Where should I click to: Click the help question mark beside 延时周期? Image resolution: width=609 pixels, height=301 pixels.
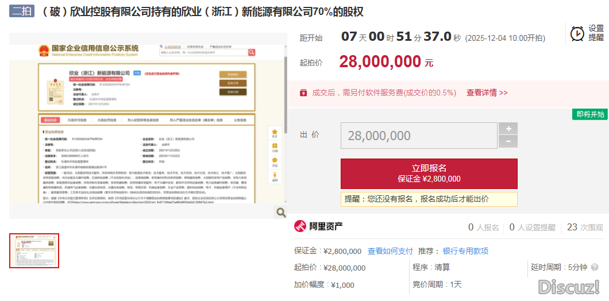tap(594, 267)
